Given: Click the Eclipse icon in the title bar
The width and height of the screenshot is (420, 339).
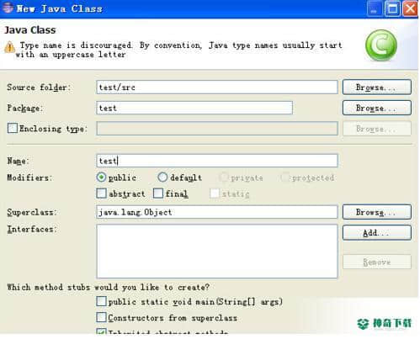Looking at the screenshot, I should [x=8, y=8].
